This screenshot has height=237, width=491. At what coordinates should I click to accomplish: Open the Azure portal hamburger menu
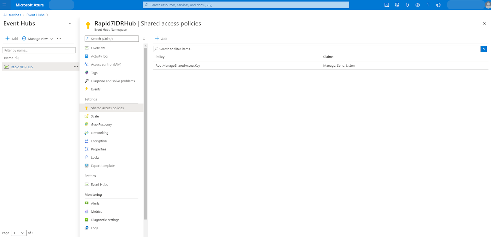click(4, 5)
